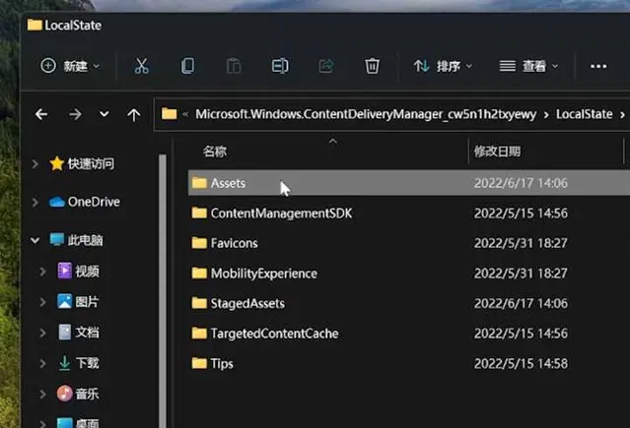Expand the 文档 (Documents) node
630x428 pixels.
42,333
